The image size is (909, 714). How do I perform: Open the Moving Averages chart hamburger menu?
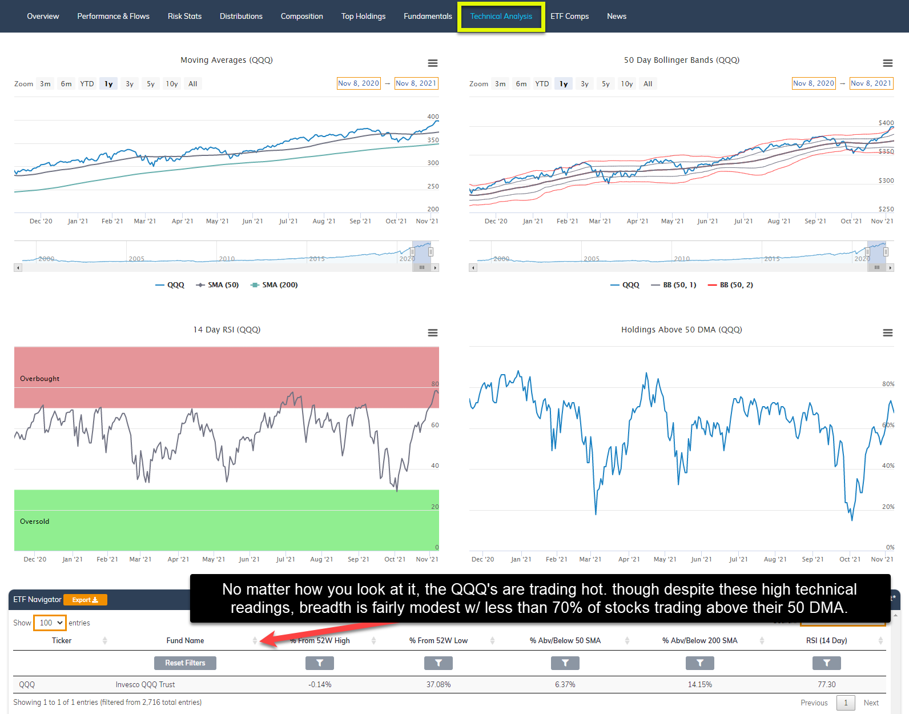(x=433, y=63)
